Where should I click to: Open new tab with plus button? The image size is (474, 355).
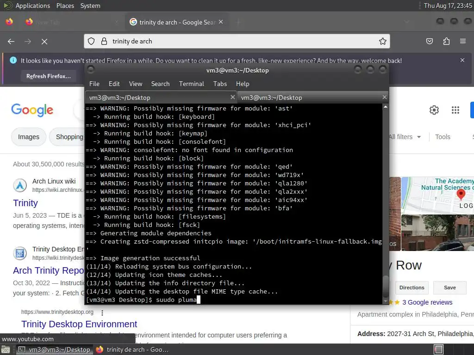[x=238, y=22]
